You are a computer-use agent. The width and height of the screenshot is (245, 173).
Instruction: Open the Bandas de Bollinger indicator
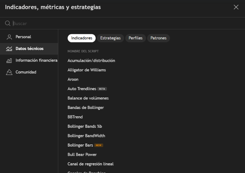[86, 108]
